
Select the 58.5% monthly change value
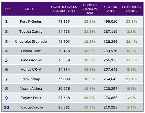pos(90,51)
